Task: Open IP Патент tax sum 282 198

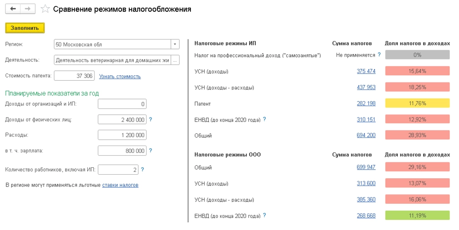Action: (366, 103)
